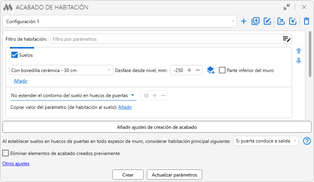Duplicate the current configuration
The width and height of the screenshot is (314, 182).
[256, 22]
